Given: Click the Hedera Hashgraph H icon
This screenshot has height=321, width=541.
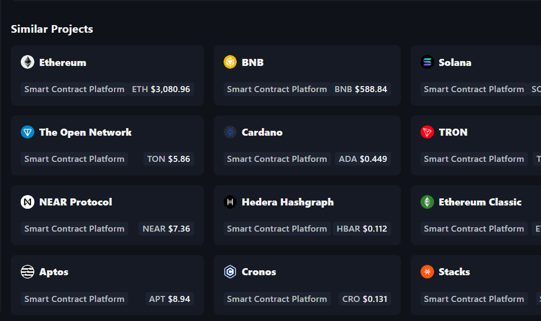Looking at the screenshot, I should click(230, 202).
